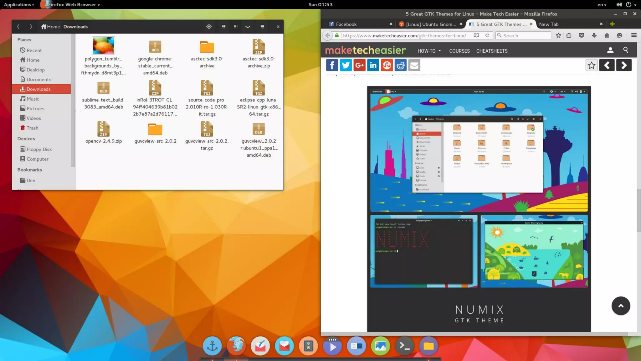This screenshot has height=361, width=641.
Task: Launch Terminal from the dock
Action: coord(404,346)
